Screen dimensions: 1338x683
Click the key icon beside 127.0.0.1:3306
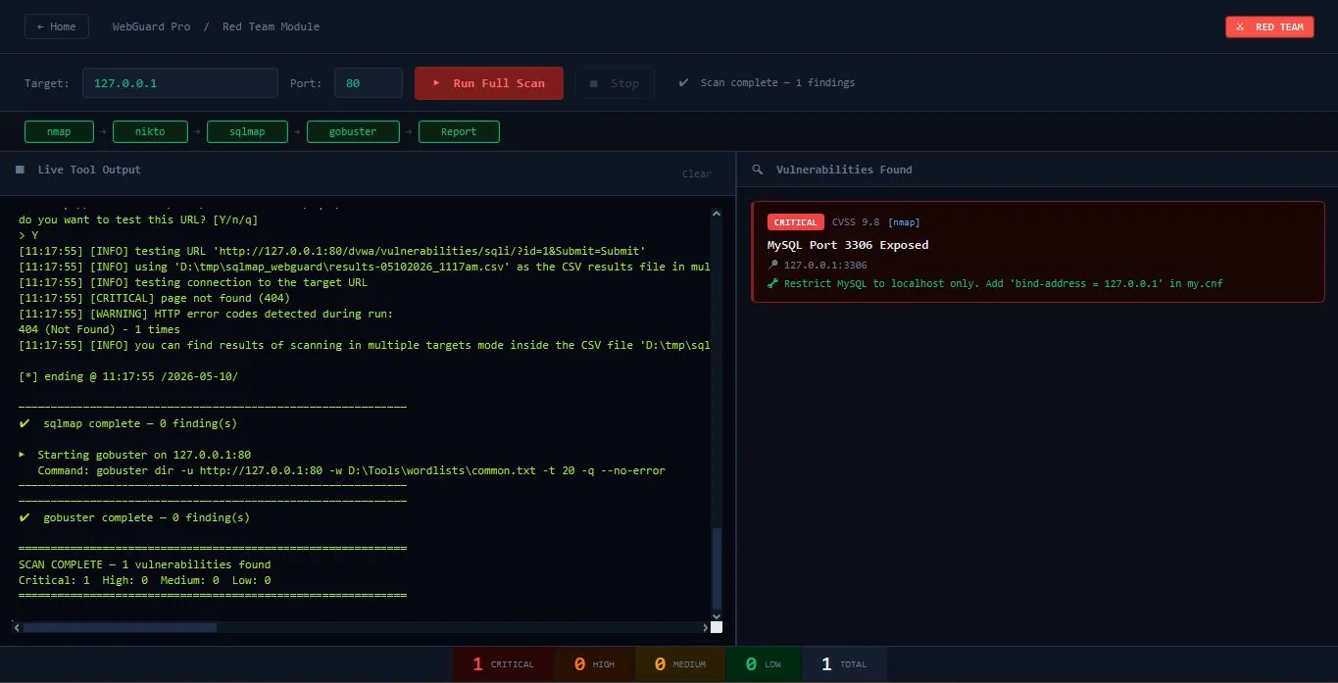pos(773,265)
